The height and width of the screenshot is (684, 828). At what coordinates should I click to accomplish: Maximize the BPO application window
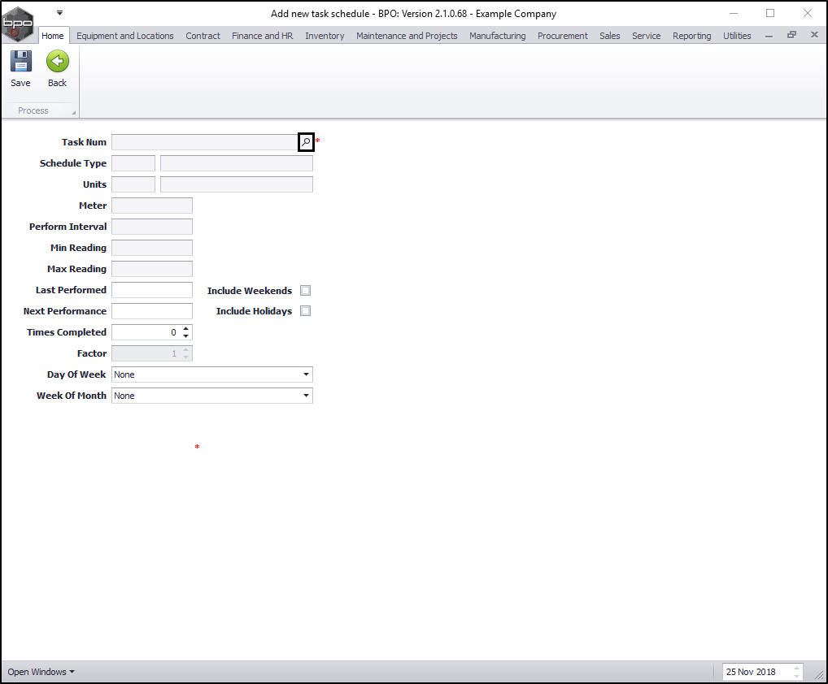click(x=770, y=13)
